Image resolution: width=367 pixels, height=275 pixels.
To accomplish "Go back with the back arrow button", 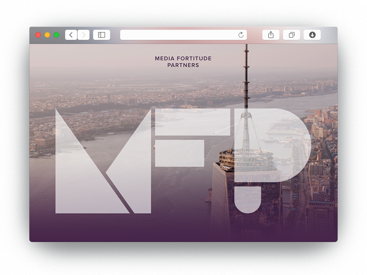I will click(x=71, y=35).
